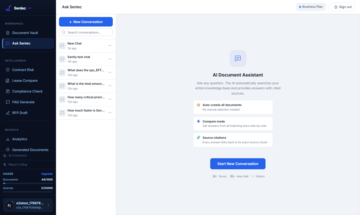The width and height of the screenshot is (360, 215).
Task: Open the 'What is the total amoun...' conversation
Action: (x=86, y=86)
